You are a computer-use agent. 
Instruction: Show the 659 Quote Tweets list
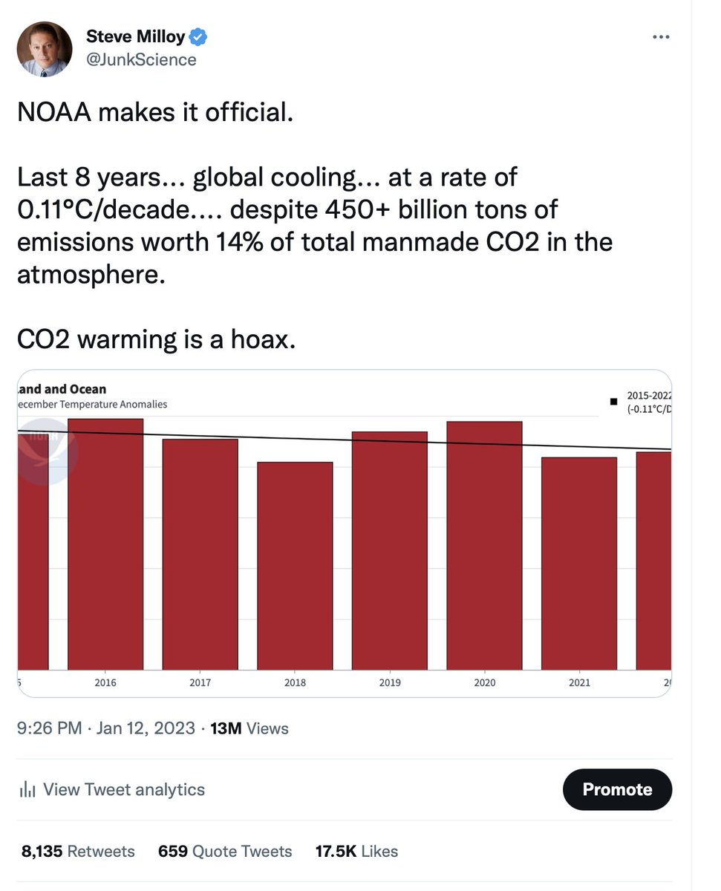[225, 851]
